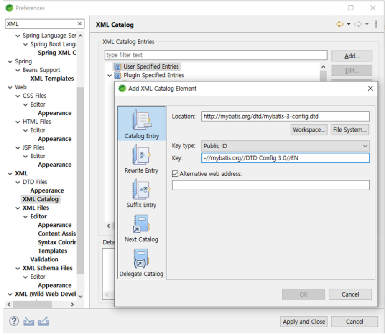The width and height of the screenshot is (385, 335).
Task: Click the File System... button
Action: point(349,129)
